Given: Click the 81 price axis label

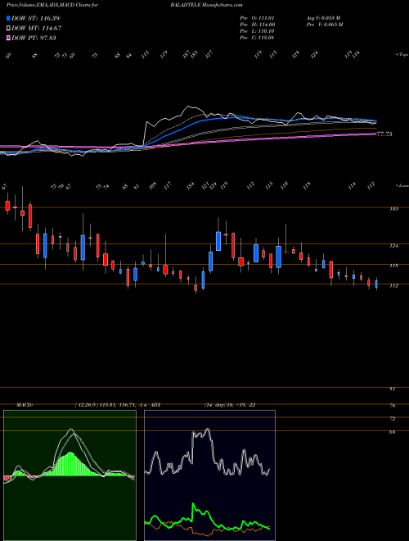Looking at the screenshot, I should click(x=392, y=389).
